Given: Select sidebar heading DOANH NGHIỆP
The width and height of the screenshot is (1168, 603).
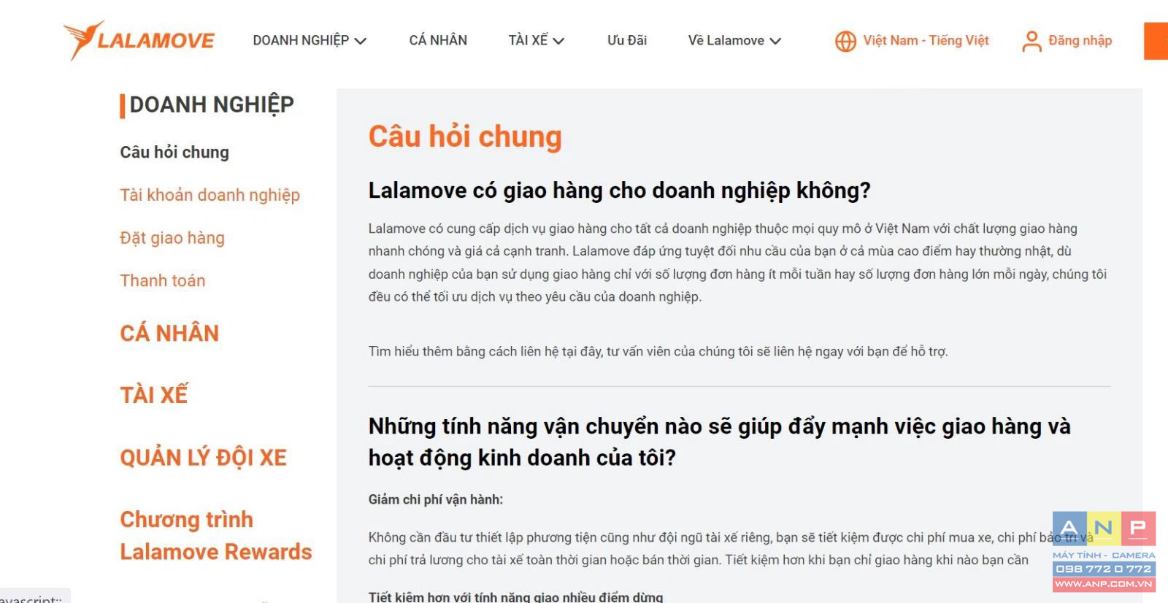Looking at the screenshot, I should click(x=212, y=105).
